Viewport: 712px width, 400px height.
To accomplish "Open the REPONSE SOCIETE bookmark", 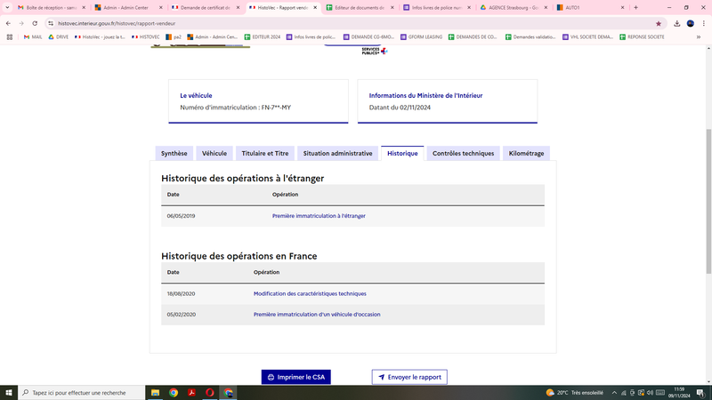I will tap(642, 37).
